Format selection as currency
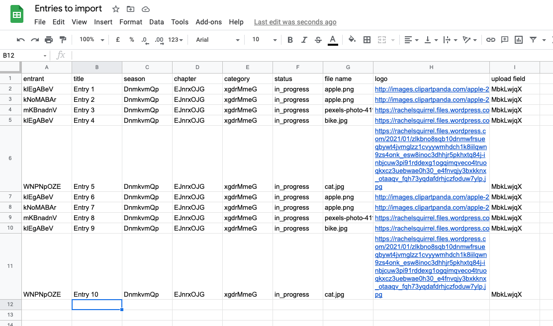 point(117,39)
